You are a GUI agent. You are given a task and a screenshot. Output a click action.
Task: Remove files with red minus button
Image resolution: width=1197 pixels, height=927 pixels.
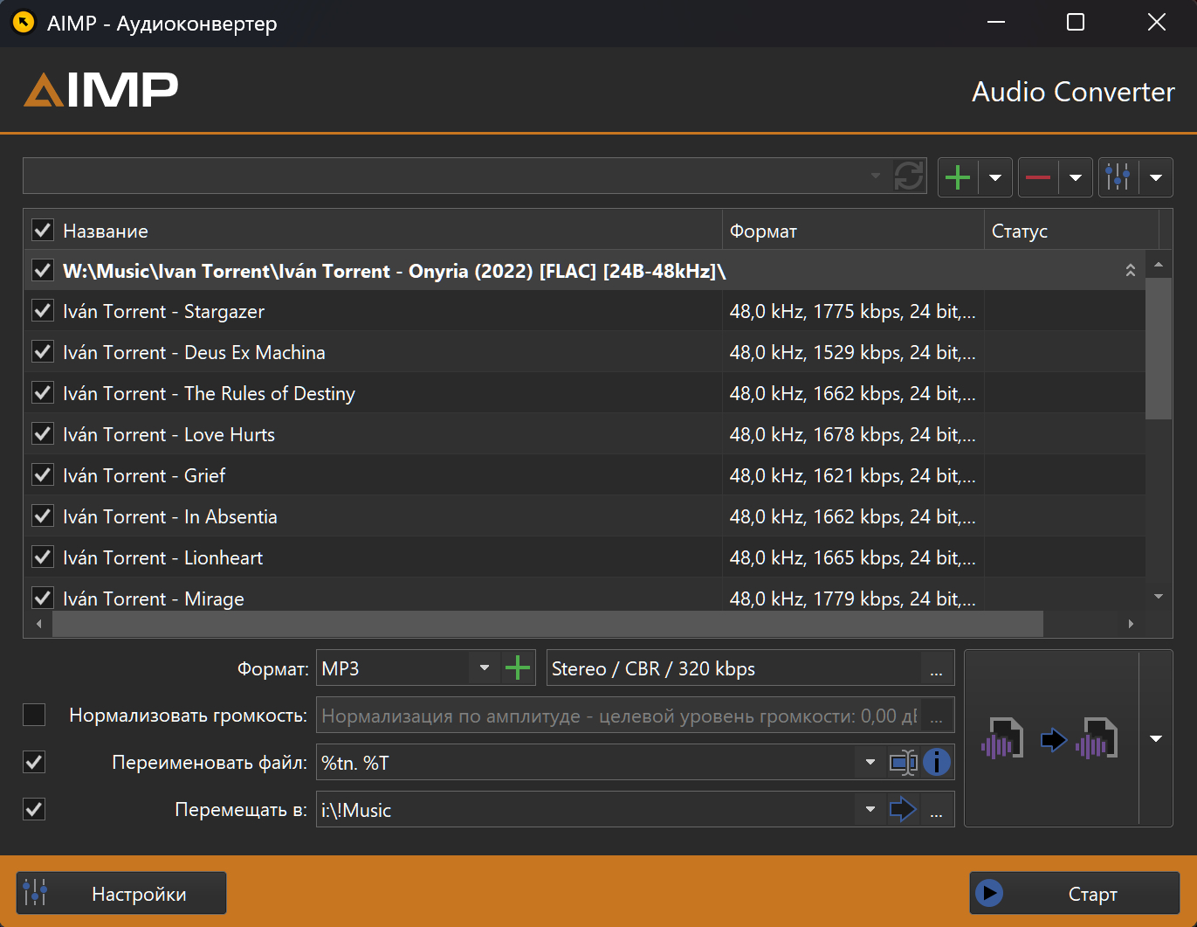click(x=1038, y=177)
